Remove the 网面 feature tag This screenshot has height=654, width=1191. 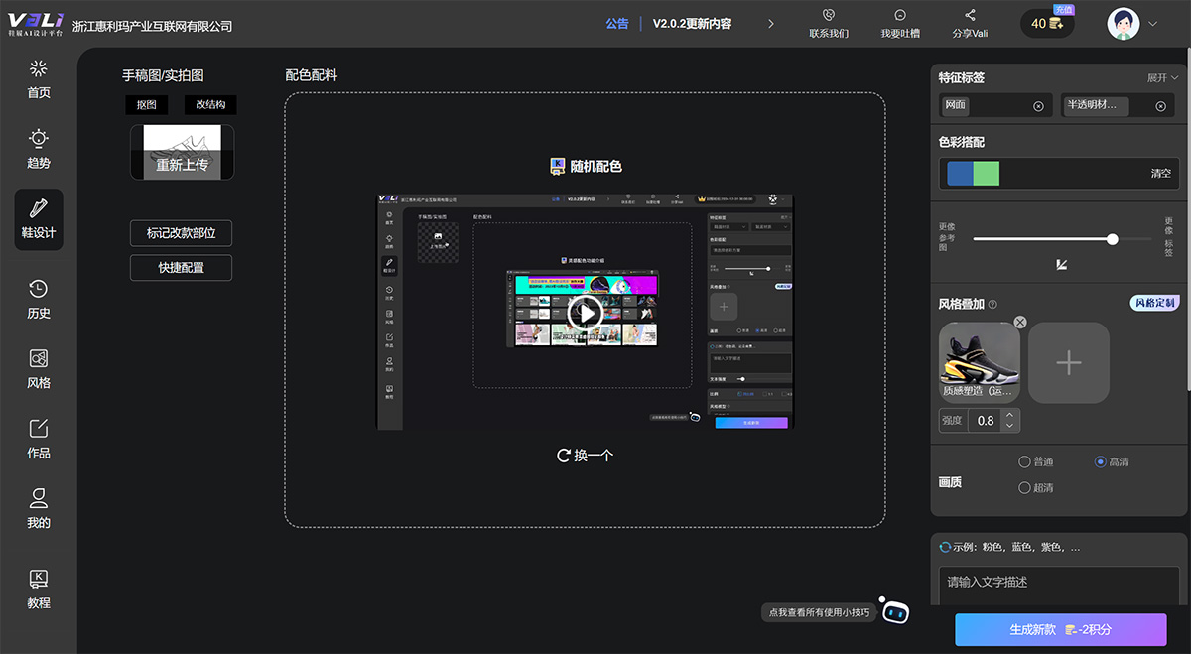(x=1038, y=106)
